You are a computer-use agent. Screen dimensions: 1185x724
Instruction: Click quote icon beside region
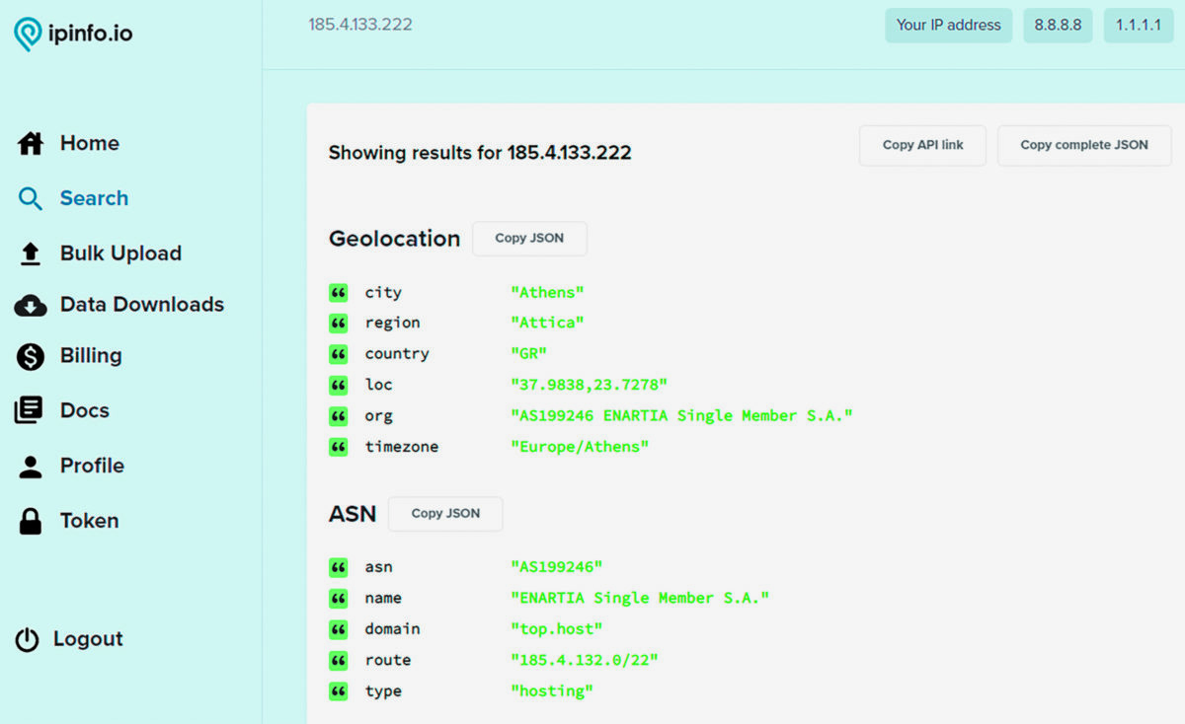339,324
